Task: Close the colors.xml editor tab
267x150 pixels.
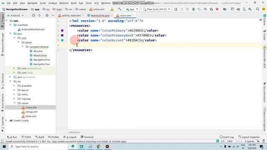Action: 133,15
